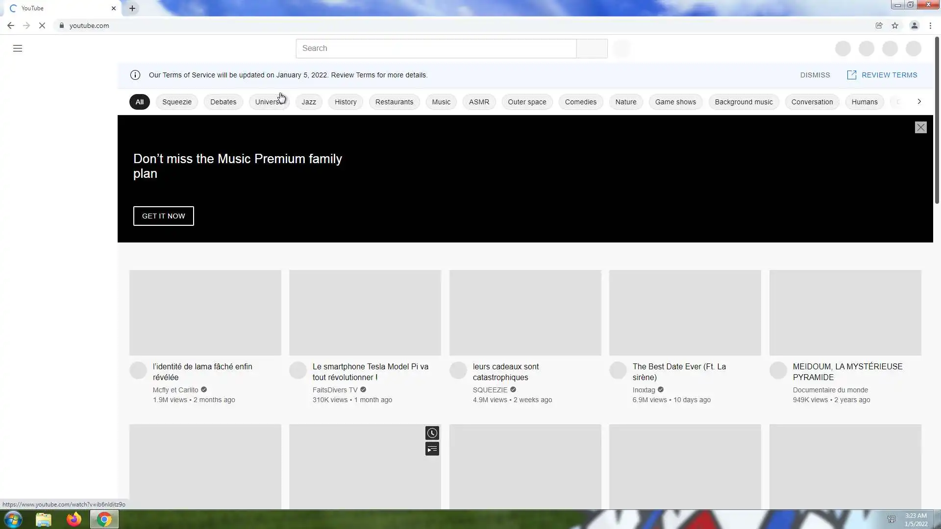The height and width of the screenshot is (529, 941).
Task: Stop page loading with X button
Action: click(42, 25)
